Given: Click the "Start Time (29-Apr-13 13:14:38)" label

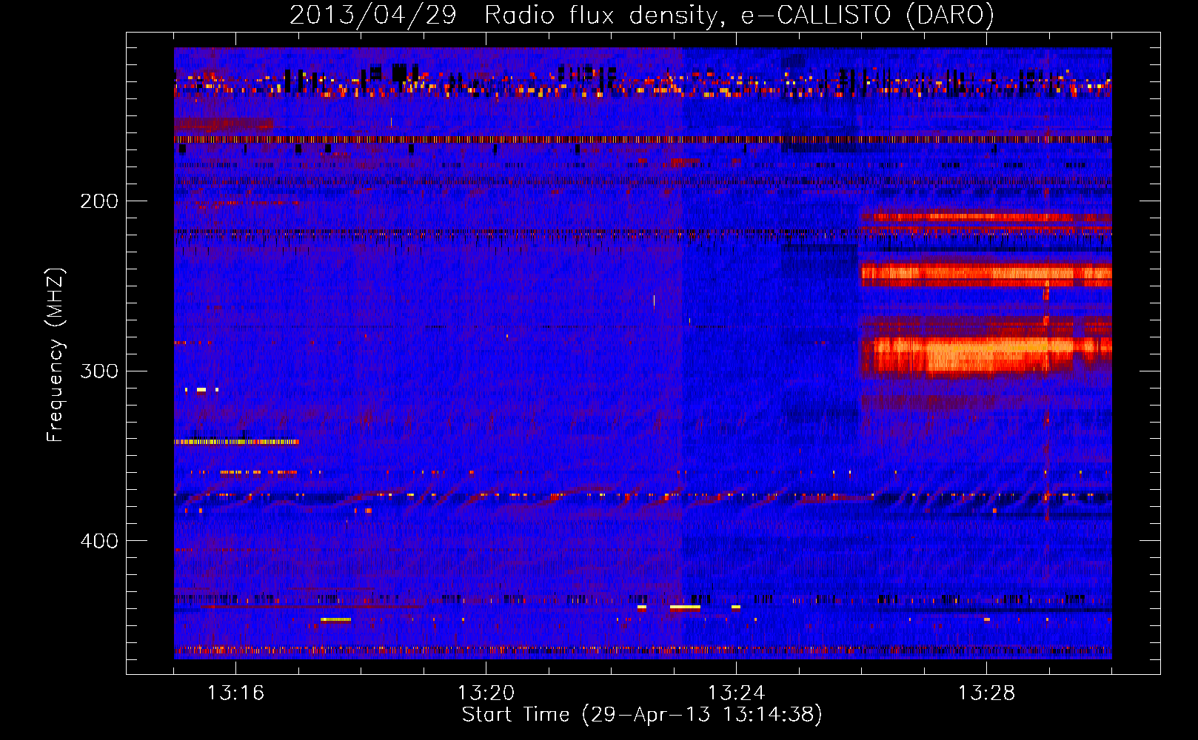Looking at the screenshot, I should [x=642, y=715].
